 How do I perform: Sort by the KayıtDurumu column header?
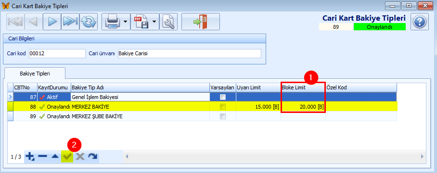click(54, 87)
